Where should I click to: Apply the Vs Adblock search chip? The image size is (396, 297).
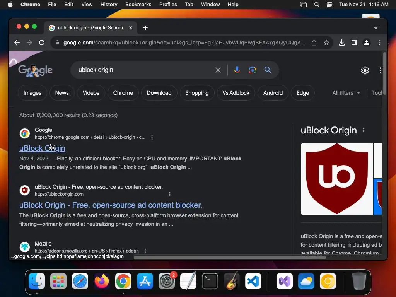coord(236,93)
